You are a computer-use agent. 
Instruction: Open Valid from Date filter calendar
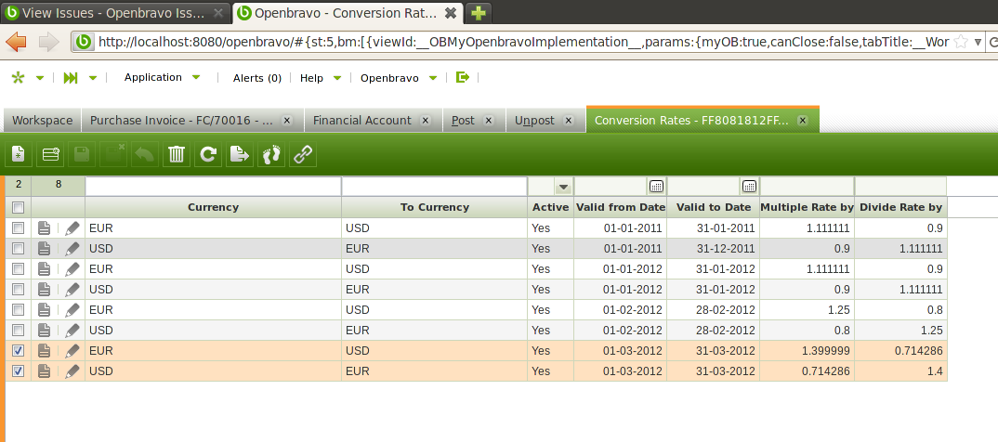coord(656,187)
